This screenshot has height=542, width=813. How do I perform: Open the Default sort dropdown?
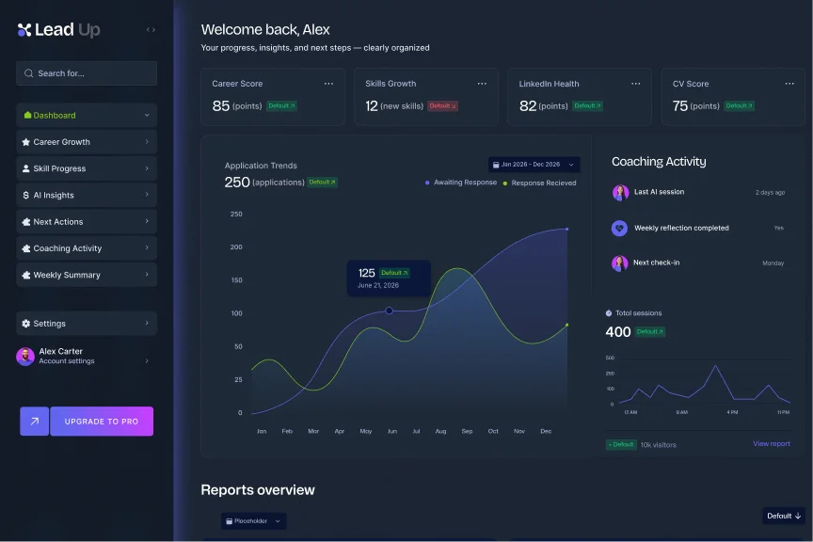pyautogui.click(x=783, y=516)
